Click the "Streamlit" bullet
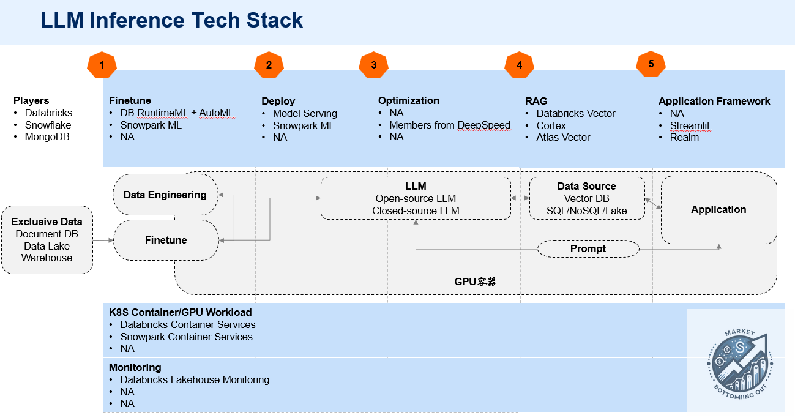The height and width of the screenshot is (418, 795). (x=690, y=125)
